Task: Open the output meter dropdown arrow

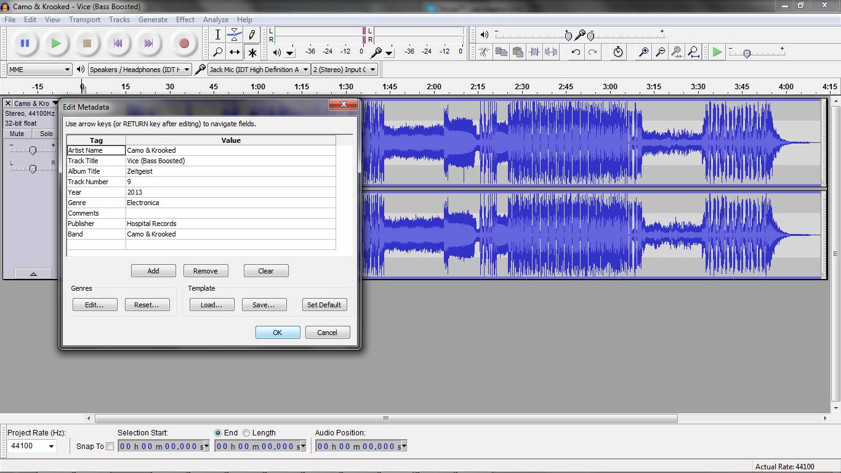Action: point(290,54)
